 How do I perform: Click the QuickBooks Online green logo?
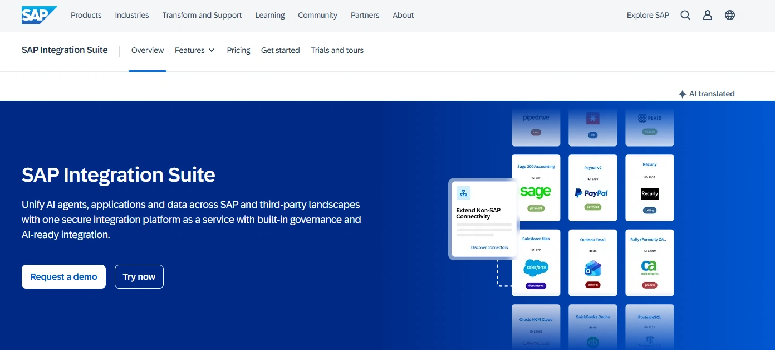[x=593, y=342]
